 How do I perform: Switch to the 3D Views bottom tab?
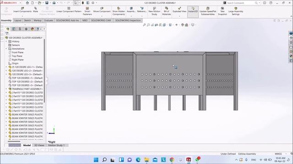[x=39, y=145]
